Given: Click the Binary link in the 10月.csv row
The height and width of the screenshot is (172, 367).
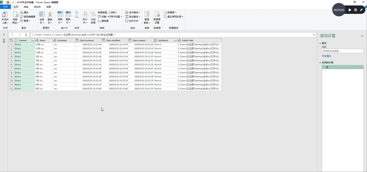Looking at the screenshot, I should (x=18, y=45).
